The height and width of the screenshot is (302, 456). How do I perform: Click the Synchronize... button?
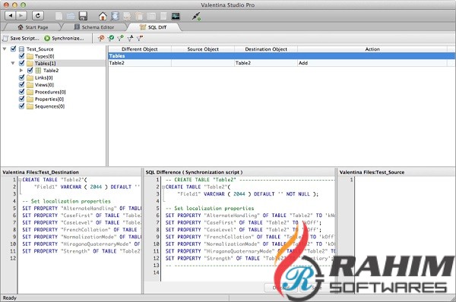(x=64, y=39)
